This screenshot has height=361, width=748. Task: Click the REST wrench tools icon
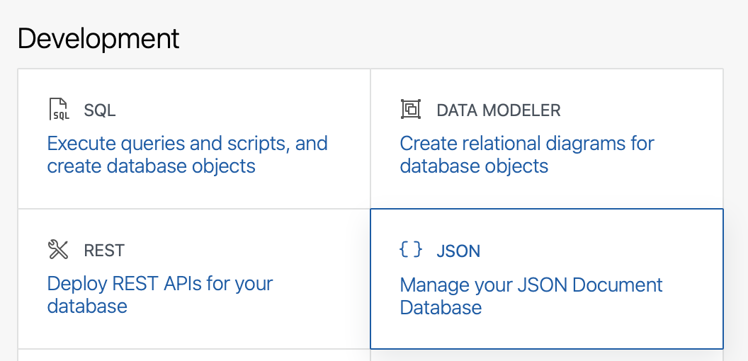point(58,250)
